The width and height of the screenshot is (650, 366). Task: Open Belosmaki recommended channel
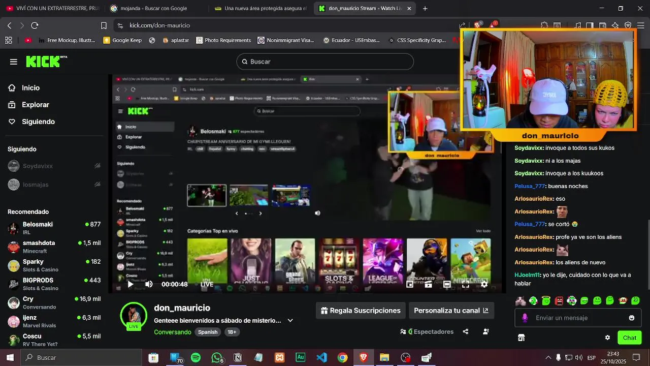54,228
